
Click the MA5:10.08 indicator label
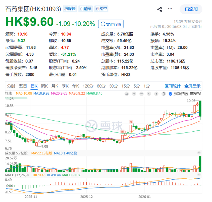pos(24,93)
